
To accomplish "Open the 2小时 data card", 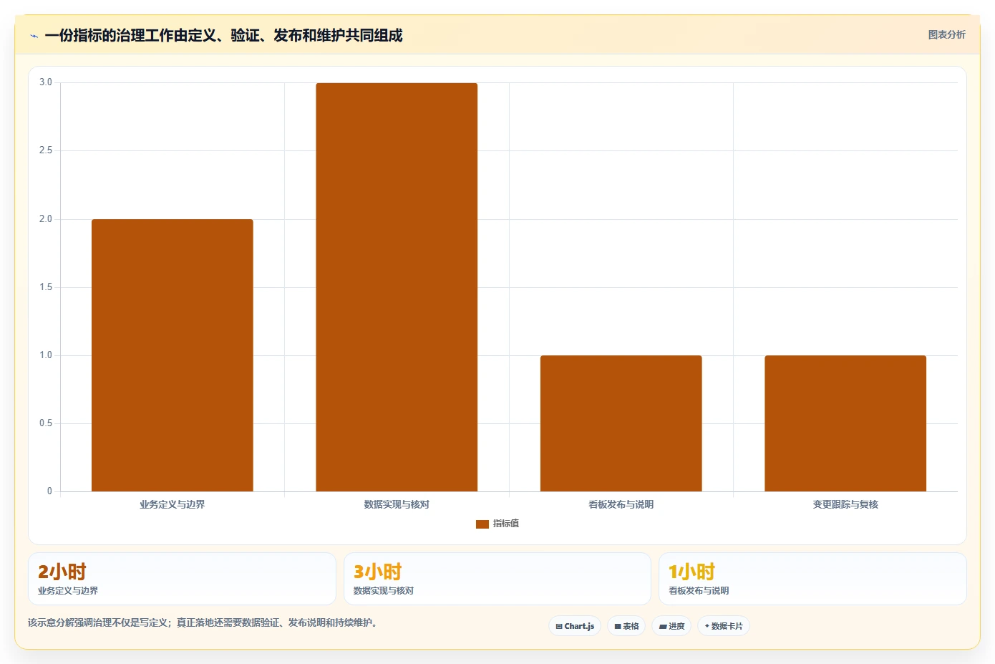I will (182, 579).
